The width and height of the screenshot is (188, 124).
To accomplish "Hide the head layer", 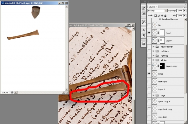I will coord(149,33).
